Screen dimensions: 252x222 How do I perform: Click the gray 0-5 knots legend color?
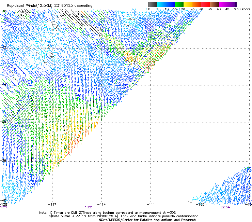pyautogui.click(x=153, y=4)
